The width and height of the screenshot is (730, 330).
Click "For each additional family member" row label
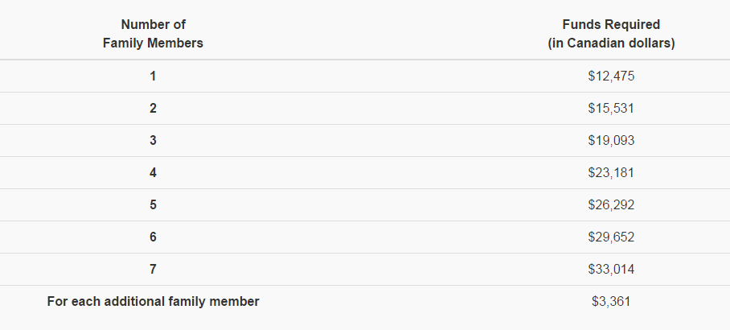coord(153,302)
